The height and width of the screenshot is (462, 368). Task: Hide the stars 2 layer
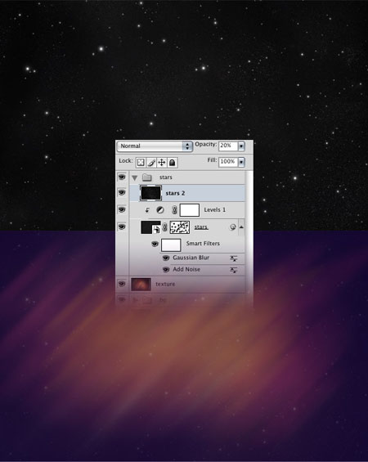click(x=122, y=193)
